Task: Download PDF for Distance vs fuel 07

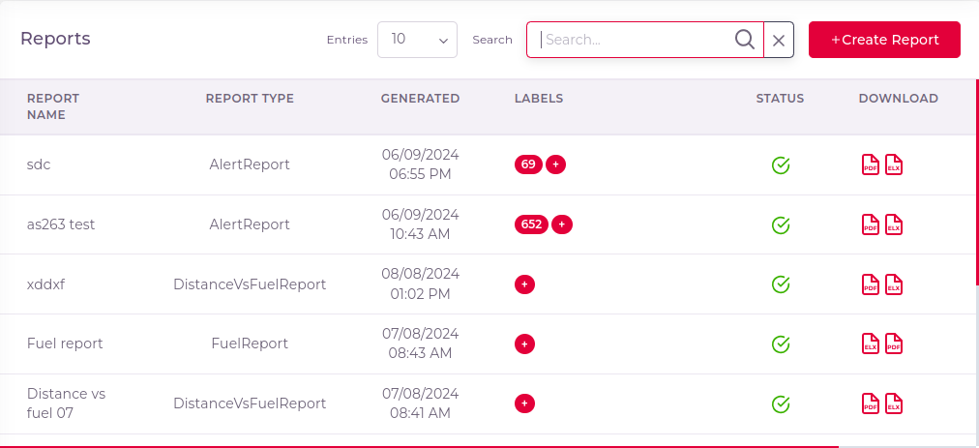Action: [x=871, y=403]
